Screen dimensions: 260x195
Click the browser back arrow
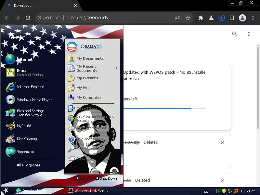(7, 18)
